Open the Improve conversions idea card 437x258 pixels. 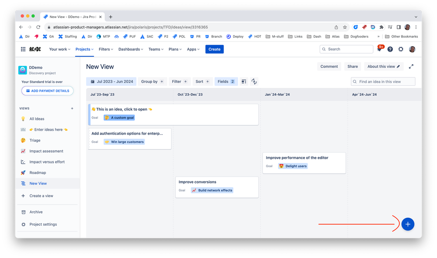coord(217,187)
